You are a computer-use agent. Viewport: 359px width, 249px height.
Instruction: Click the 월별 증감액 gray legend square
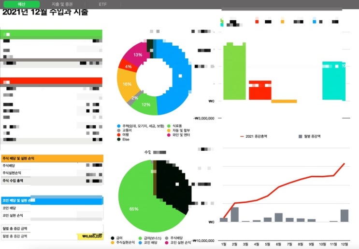tap(301, 136)
